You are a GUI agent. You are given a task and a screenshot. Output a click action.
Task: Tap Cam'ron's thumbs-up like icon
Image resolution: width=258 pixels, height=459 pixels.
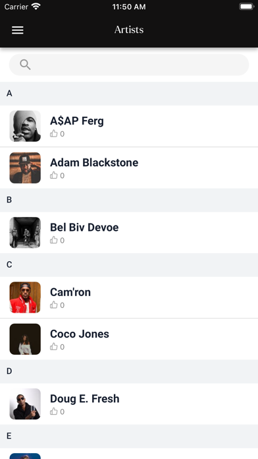(x=54, y=305)
